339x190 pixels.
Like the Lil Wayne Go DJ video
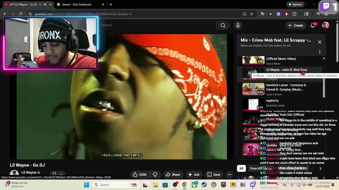click(x=140, y=174)
